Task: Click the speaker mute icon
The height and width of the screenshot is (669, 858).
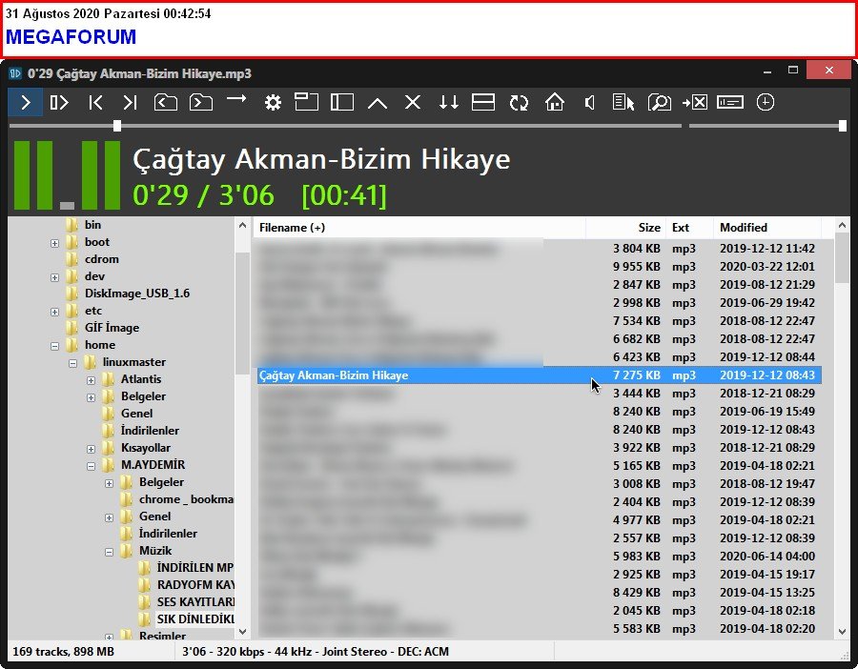Action: point(589,102)
